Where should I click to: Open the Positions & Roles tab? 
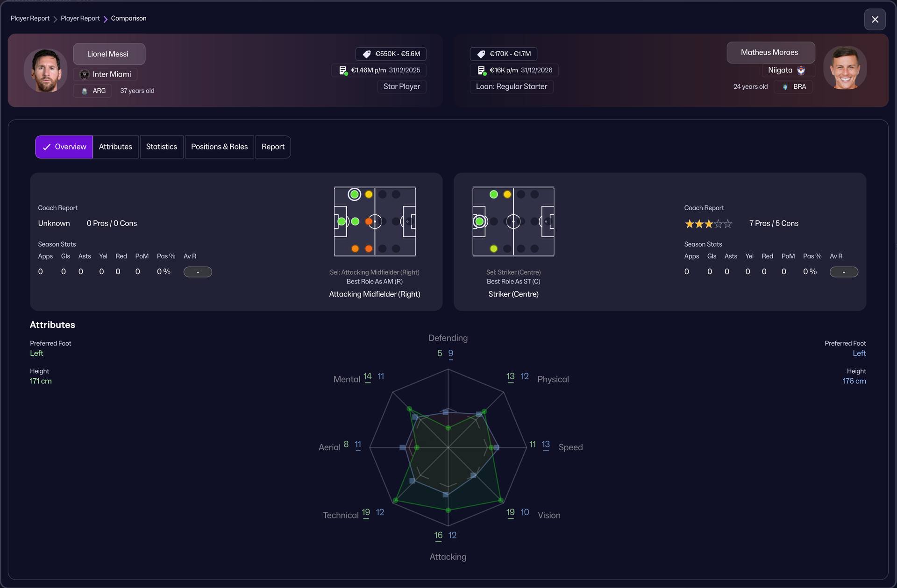219,147
